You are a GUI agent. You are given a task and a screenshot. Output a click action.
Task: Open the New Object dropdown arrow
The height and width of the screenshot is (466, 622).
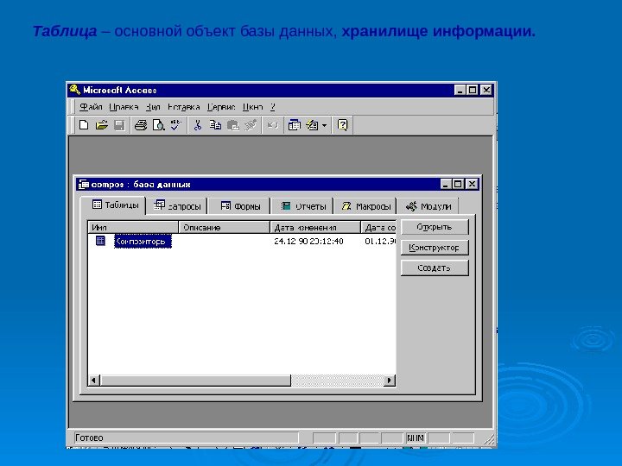coord(324,126)
